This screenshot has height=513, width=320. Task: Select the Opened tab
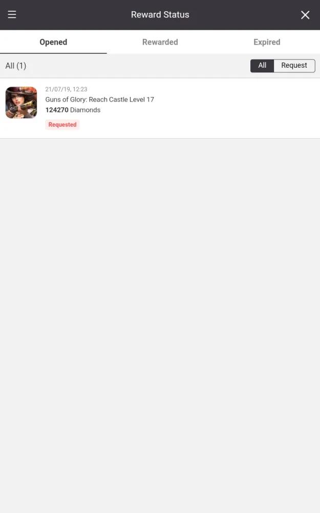(53, 42)
